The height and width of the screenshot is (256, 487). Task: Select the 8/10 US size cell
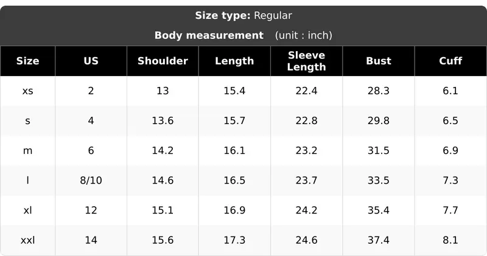coord(91,180)
